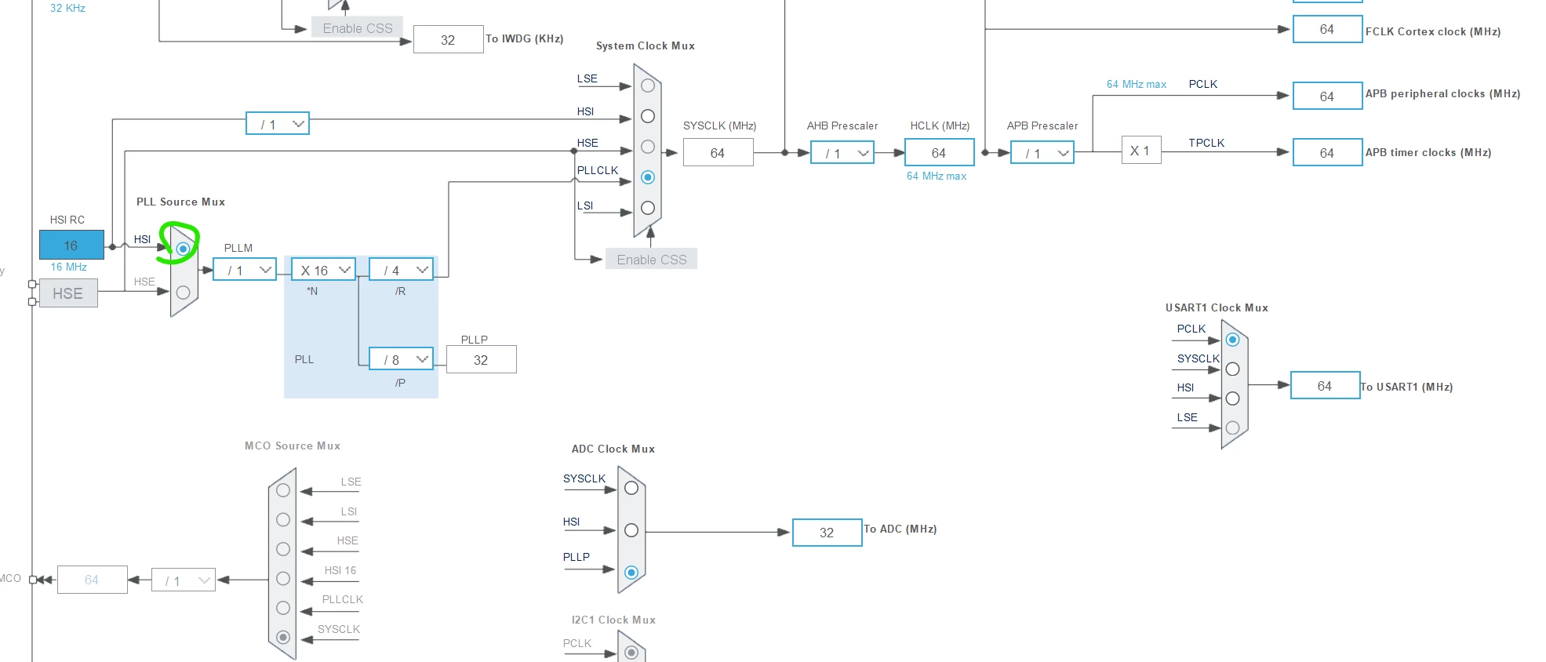The width and height of the screenshot is (1546, 662).
Task: Select LSE in System Clock Mux
Action: coord(648,85)
